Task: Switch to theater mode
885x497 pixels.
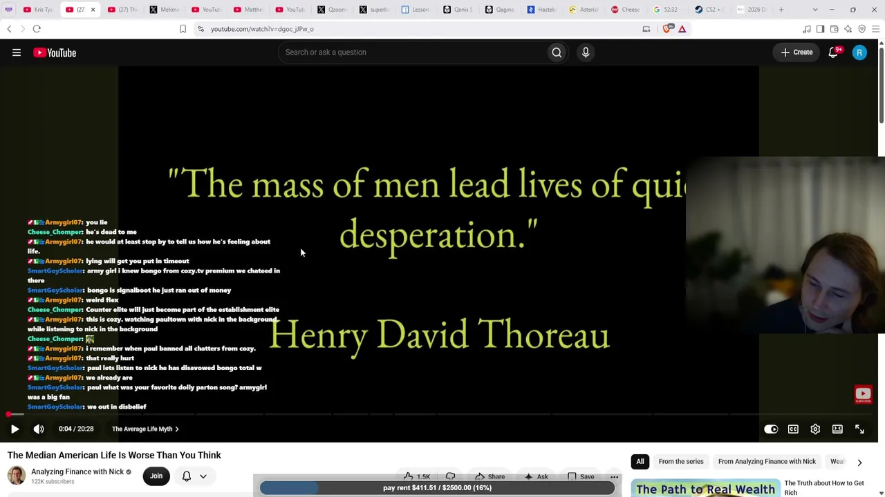Action: click(x=837, y=429)
